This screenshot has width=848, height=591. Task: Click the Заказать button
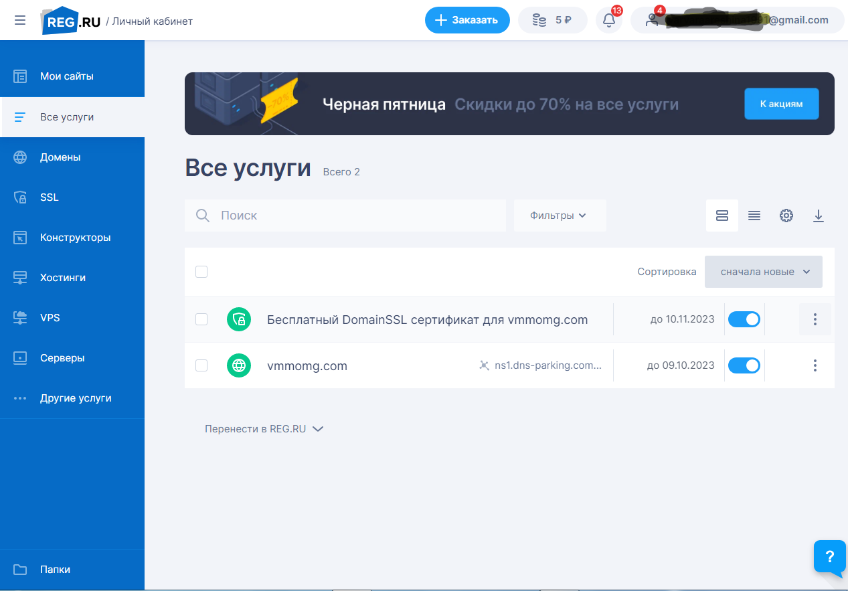(x=467, y=20)
